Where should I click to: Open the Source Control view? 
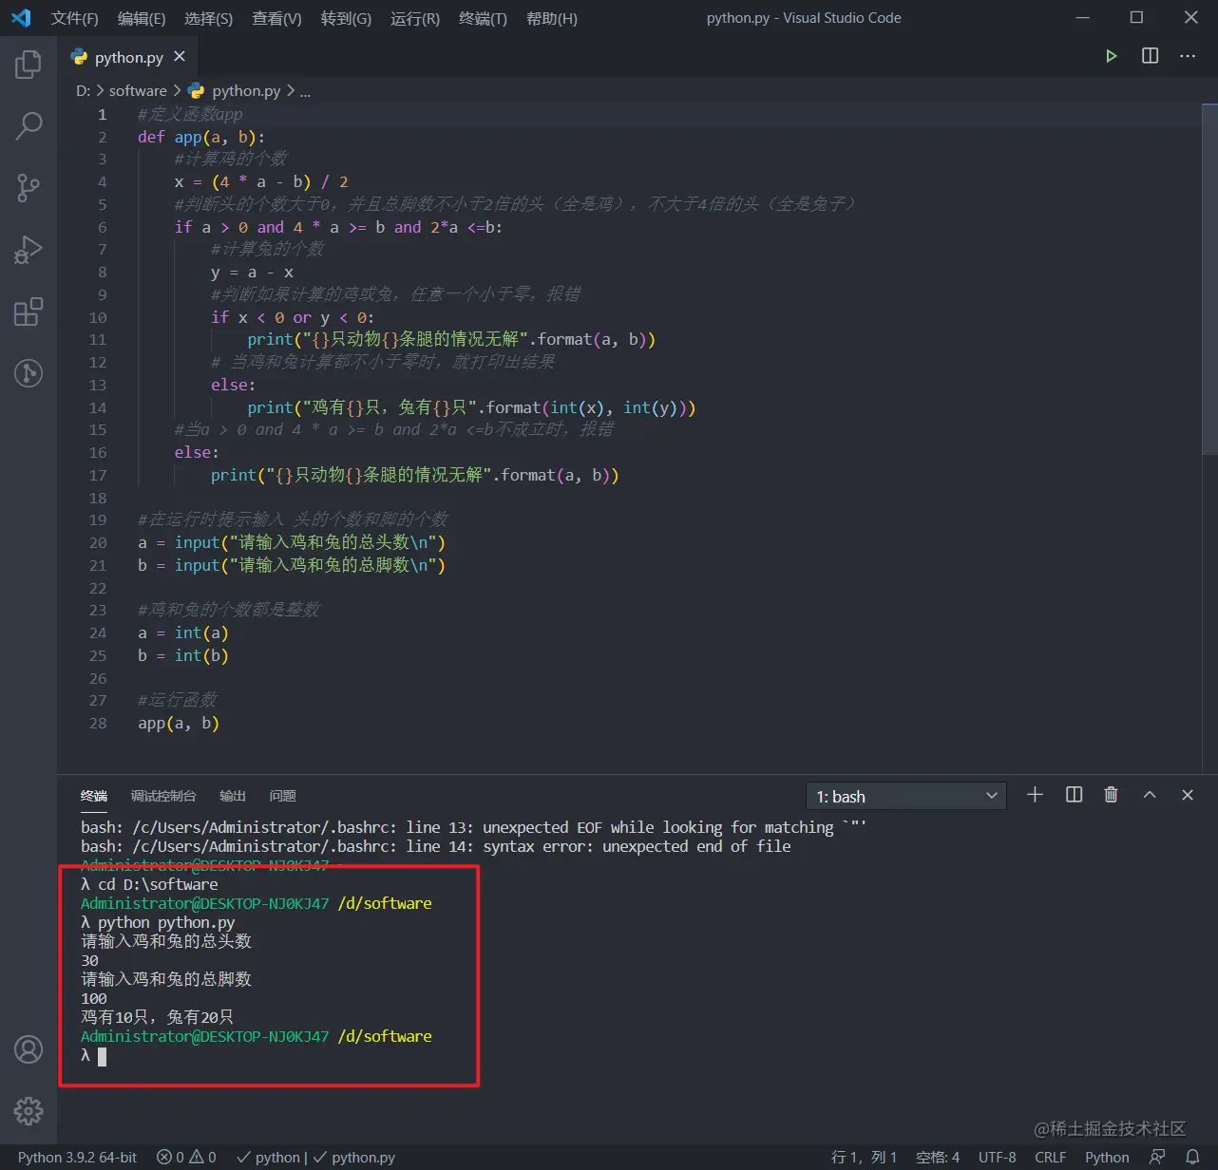(29, 187)
